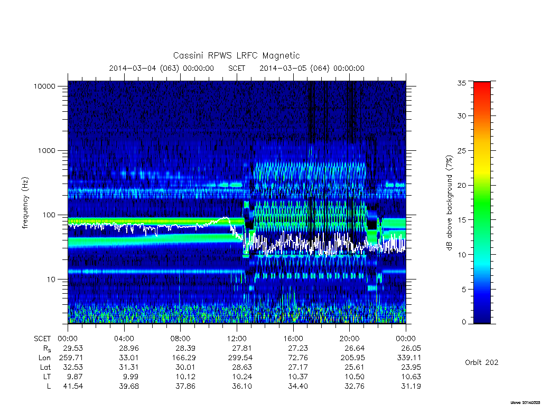Viewport: 541px width, 405px height.
Task: Select the Lon value '299.54'
Action: [240, 358]
